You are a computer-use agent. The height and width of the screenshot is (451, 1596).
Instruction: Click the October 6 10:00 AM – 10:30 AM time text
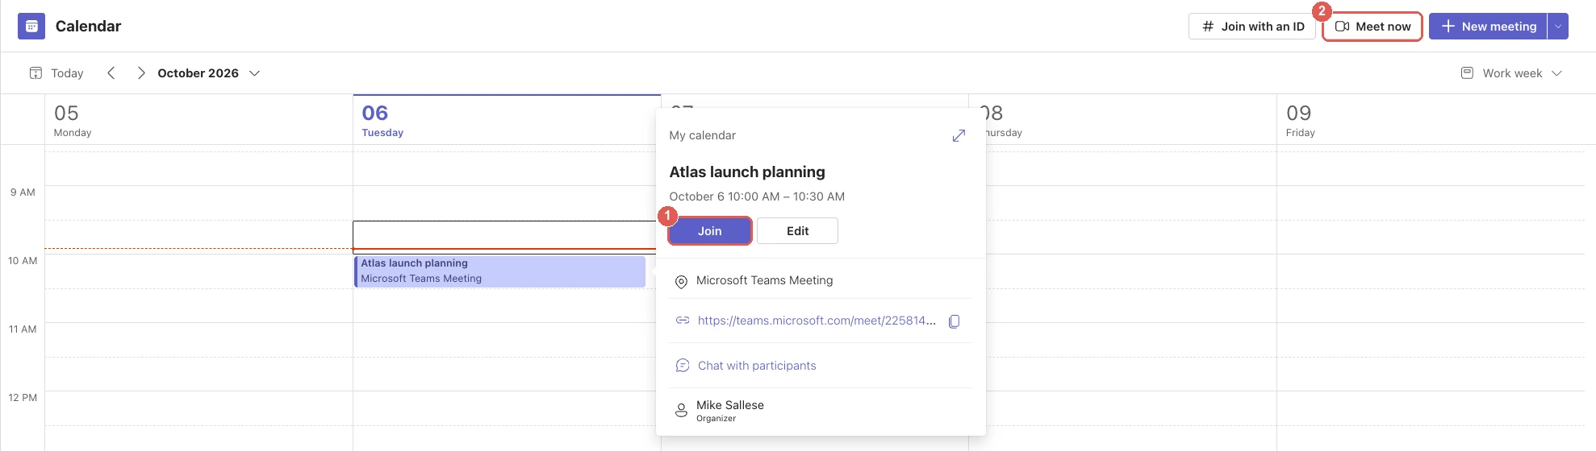point(757,197)
